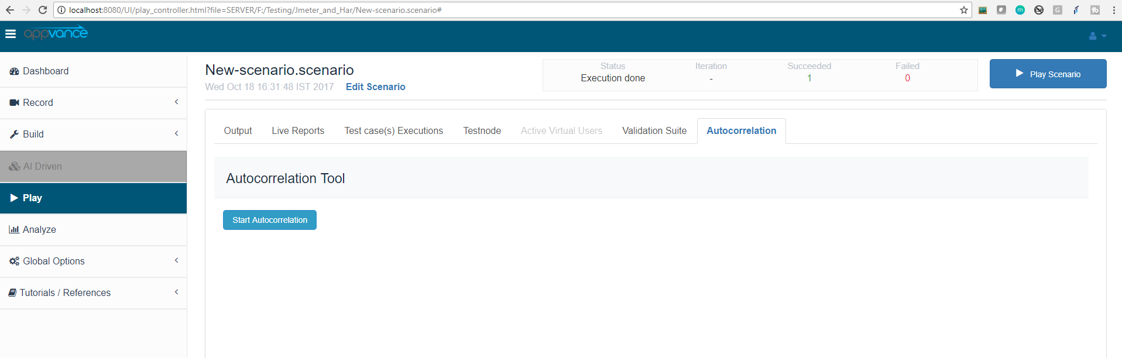Bookmark page using the star icon
Viewport: 1122px width, 358px height.
pyautogui.click(x=963, y=10)
